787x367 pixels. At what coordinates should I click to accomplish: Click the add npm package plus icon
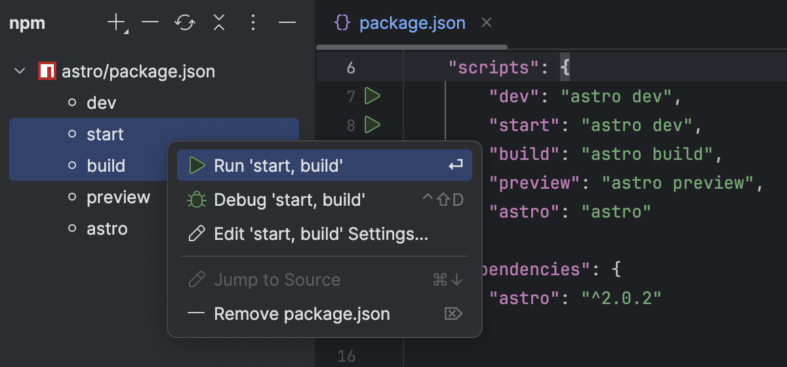(x=116, y=23)
